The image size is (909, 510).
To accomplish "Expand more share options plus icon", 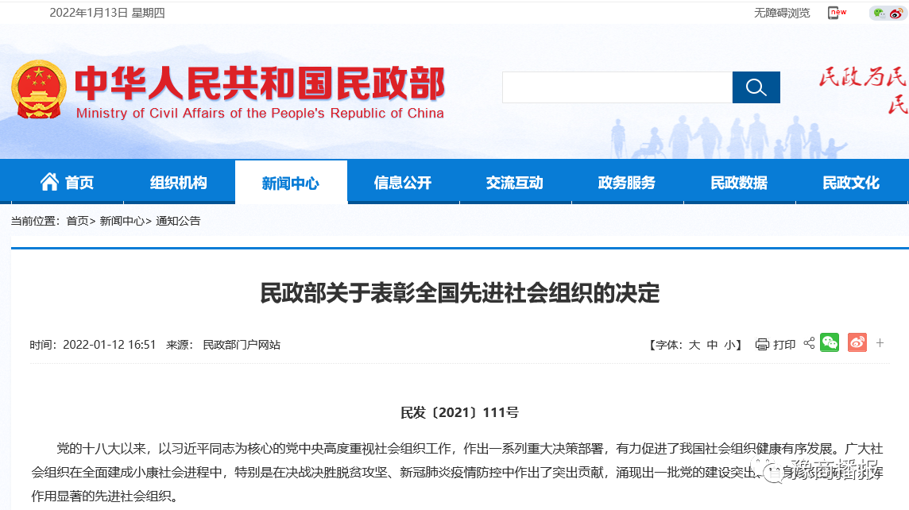I will point(880,343).
